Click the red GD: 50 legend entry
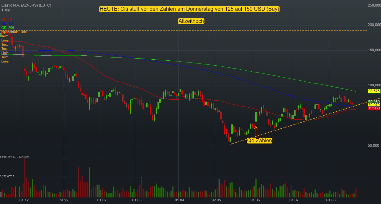This screenshot has width=381, height=204. (7, 19)
